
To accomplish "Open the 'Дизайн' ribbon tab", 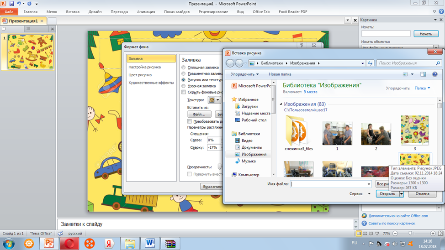I will tap(95, 12).
